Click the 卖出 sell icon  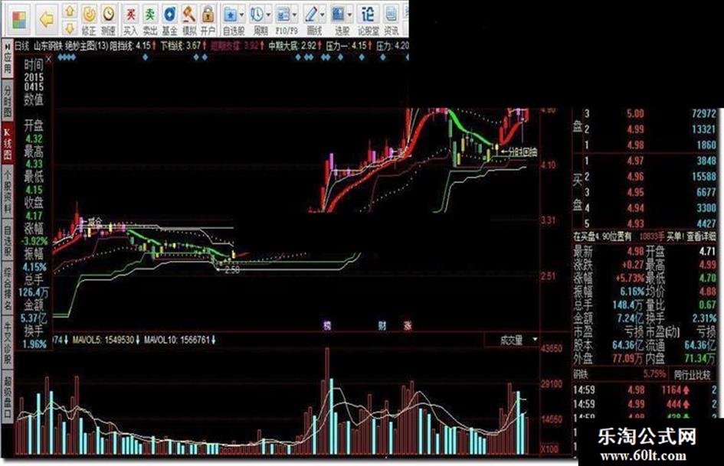pyautogui.click(x=150, y=21)
